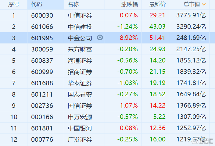The height and width of the screenshot is (146, 215).
Task: Open stock 国泰君安
Action: pos(80,94)
